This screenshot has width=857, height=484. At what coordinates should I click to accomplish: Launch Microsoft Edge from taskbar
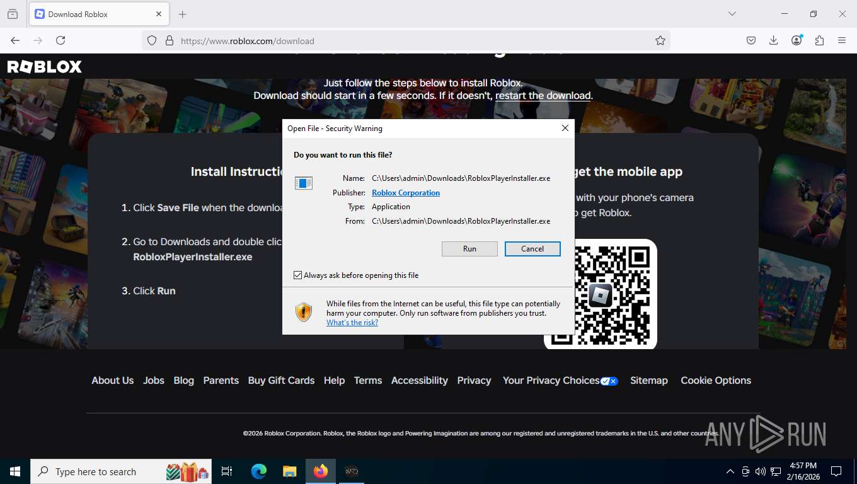point(258,471)
